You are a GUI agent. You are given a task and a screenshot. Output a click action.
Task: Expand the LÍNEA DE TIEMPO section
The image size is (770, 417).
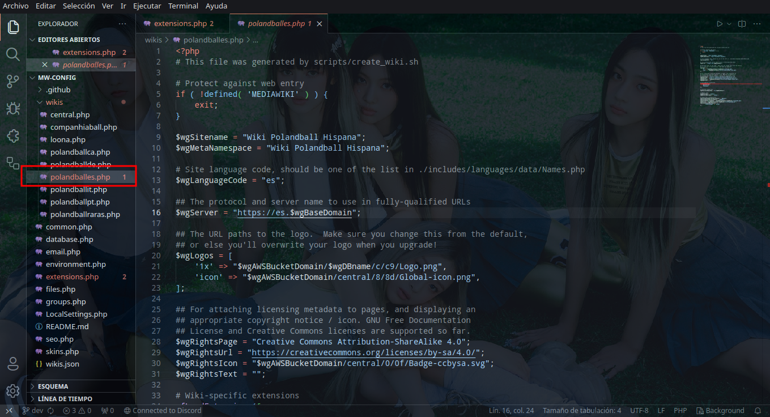pos(65,399)
